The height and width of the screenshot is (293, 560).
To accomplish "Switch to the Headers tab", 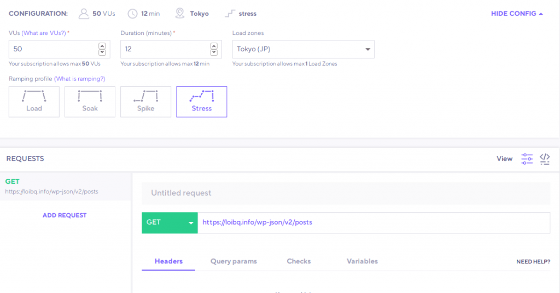I will [168, 261].
